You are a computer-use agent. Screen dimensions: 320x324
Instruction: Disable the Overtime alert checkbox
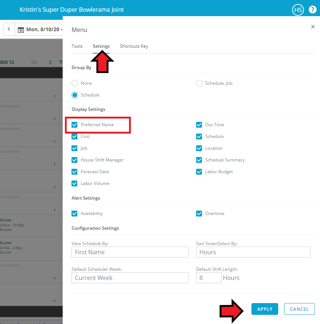(199, 214)
